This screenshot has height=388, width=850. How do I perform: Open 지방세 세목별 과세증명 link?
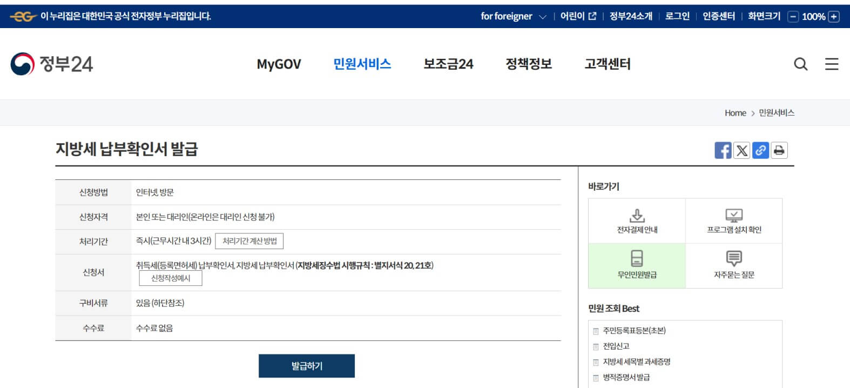[637, 362]
